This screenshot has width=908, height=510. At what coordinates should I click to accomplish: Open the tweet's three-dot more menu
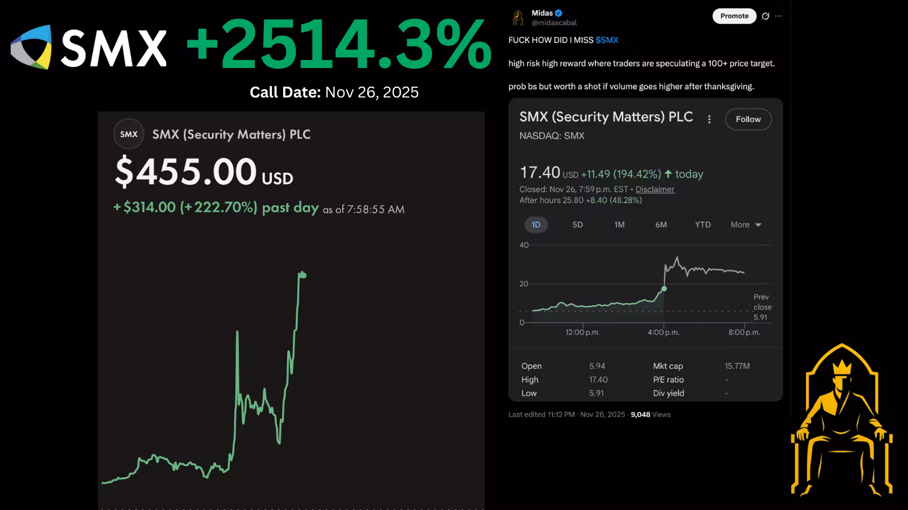tap(779, 16)
